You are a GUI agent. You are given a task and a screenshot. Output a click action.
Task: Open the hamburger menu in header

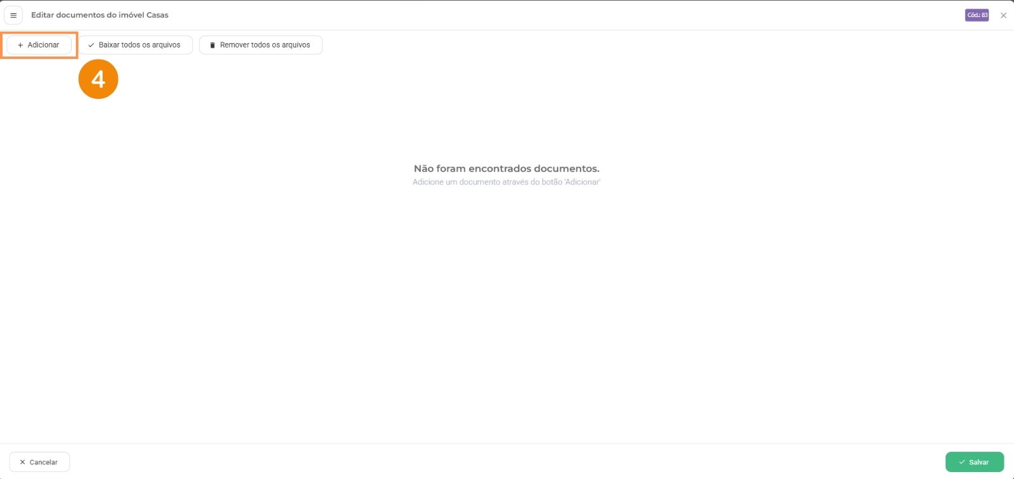pos(13,15)
